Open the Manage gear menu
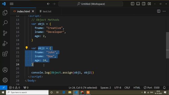Viewport: 169px width, 95px height. (5, 80)
